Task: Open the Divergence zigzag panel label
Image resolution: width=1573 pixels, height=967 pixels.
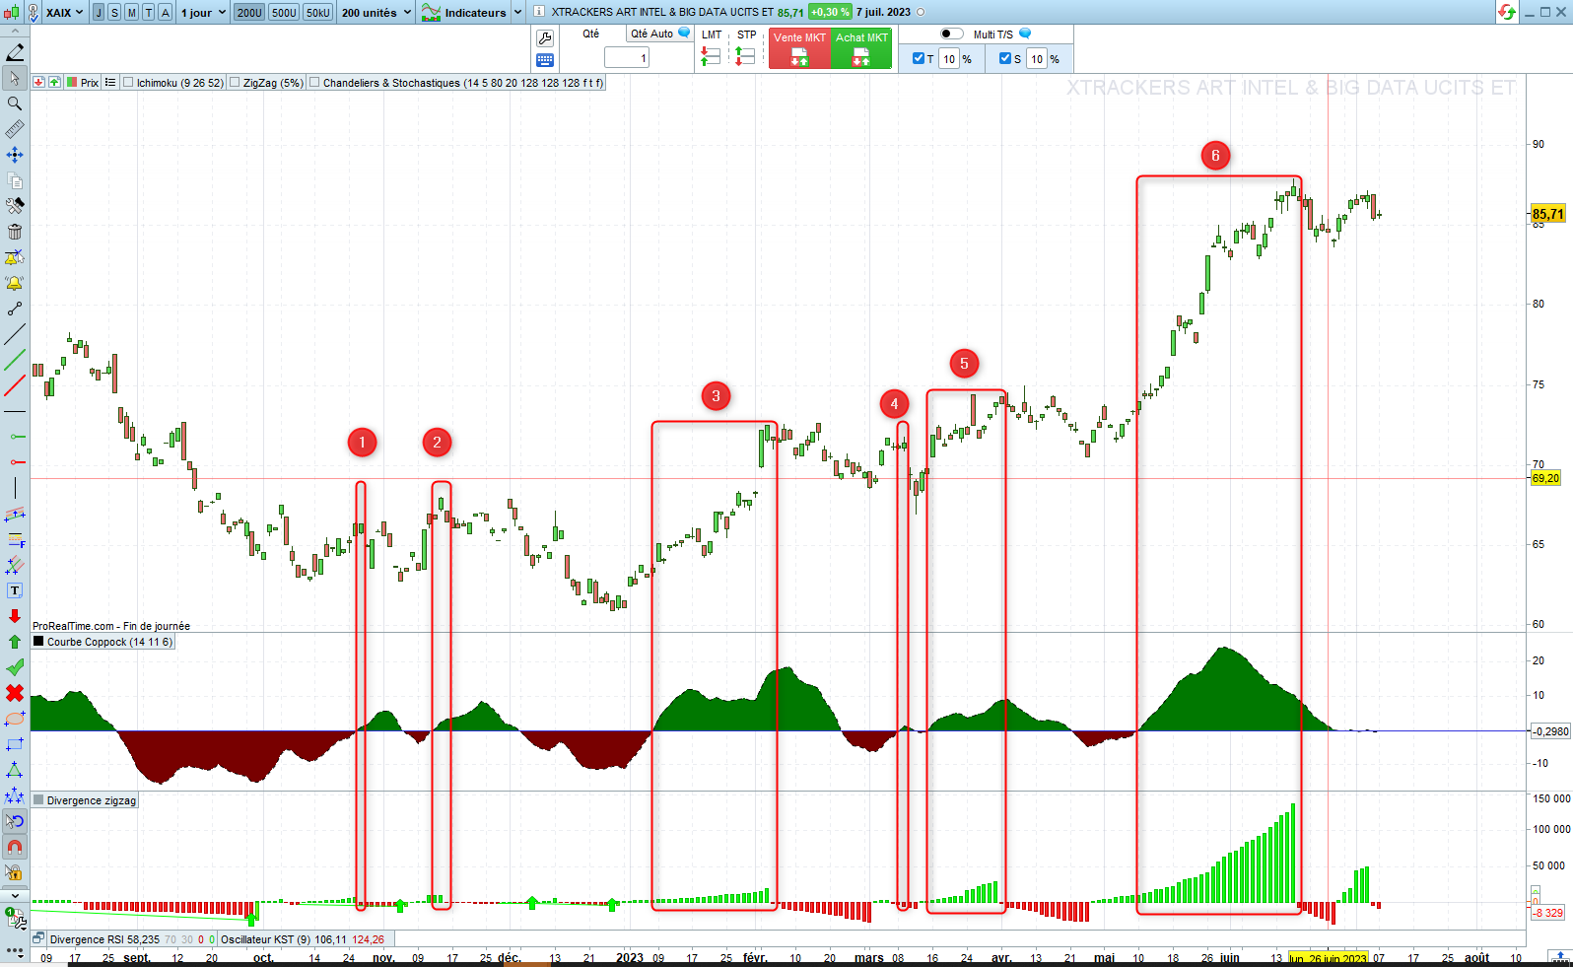Action: (x=92, y=800)
